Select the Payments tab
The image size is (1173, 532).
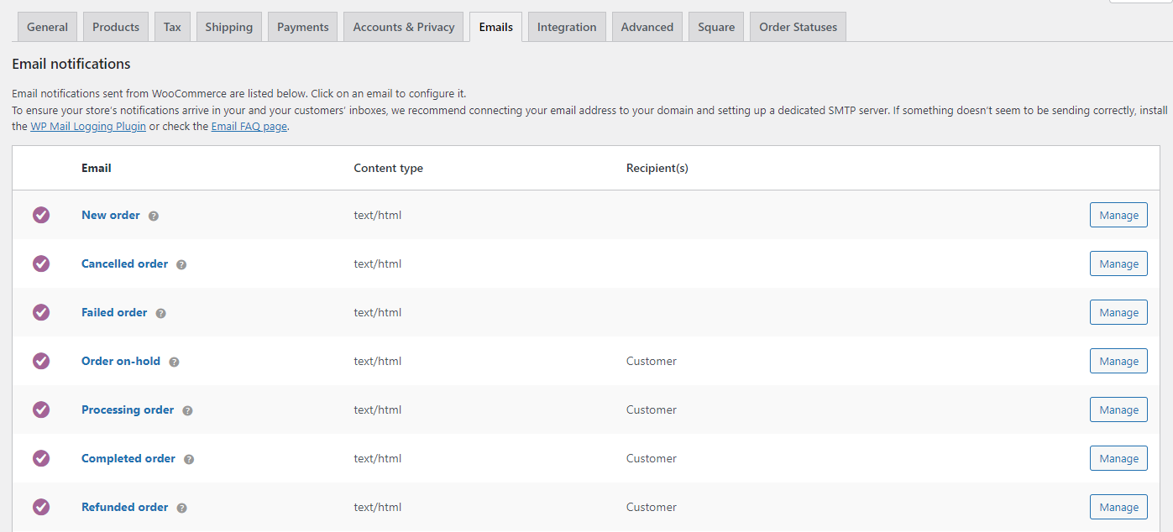[303, 27]
